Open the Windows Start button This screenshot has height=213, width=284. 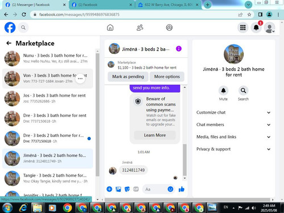pyautogui.click(x=7, y=208)
